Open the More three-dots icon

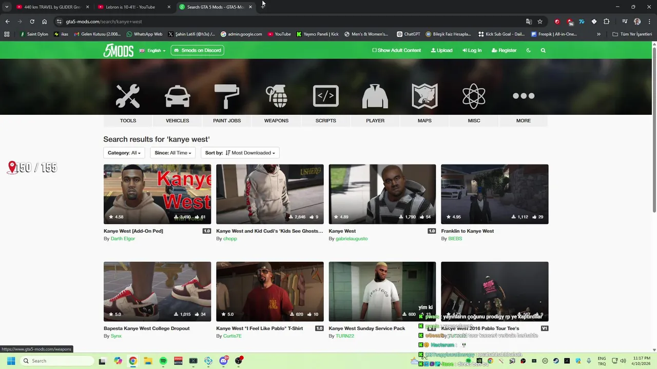pyautogui.click(x=524, y=96)
